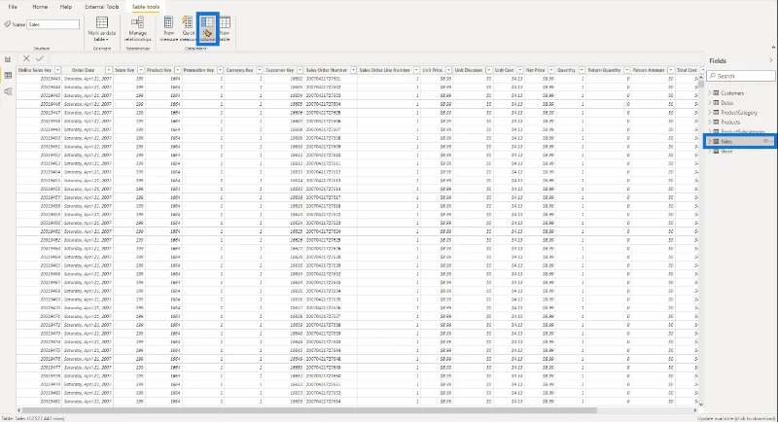Open the Unit Price column filter dropdown
The image size is (778, 422).
pyautogui.click(x=448, y=70)
